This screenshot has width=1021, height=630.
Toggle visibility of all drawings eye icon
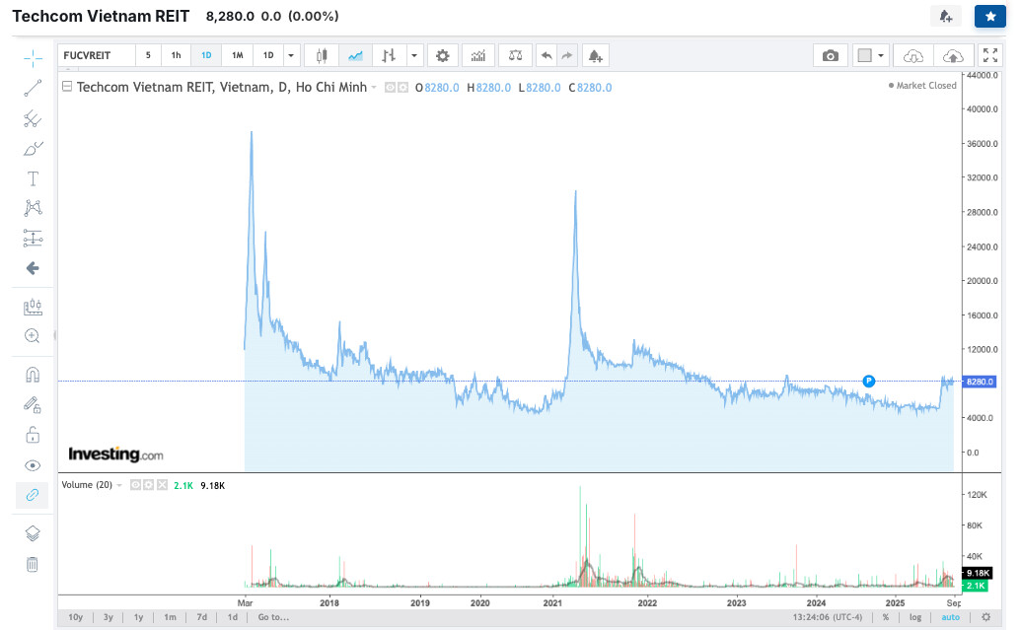(x=33, y=465)
